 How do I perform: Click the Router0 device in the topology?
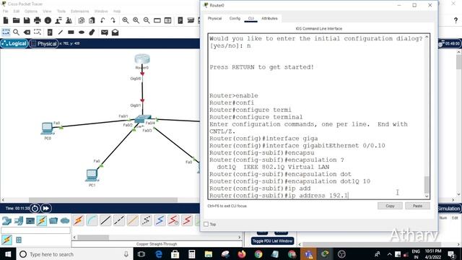coord(142,59)
